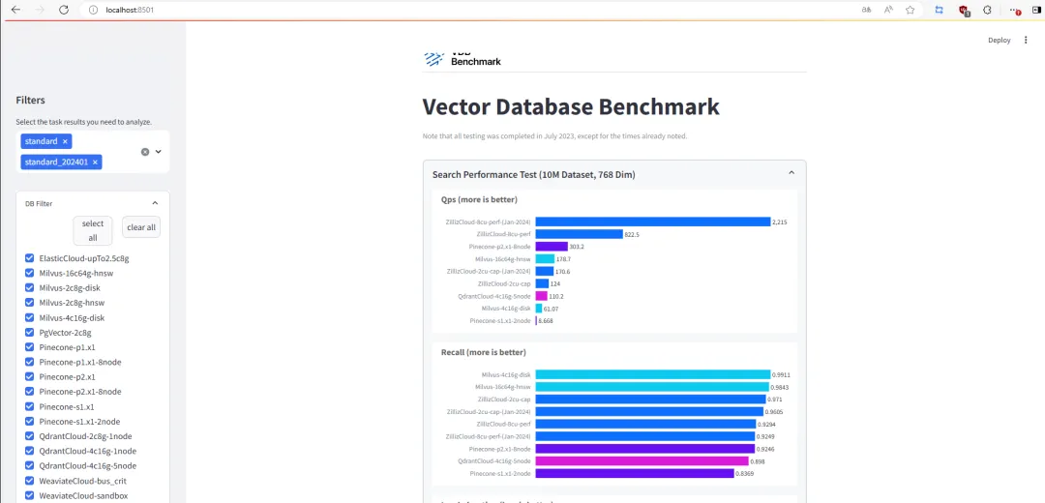Collapse the Search Performance Test panel

click(x=791, y=172)
